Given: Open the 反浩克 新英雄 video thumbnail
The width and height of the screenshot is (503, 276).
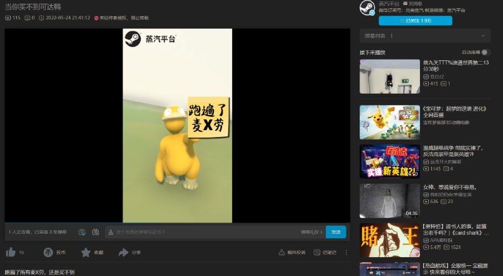Looking at the screenshot, I should pos(389,162).
